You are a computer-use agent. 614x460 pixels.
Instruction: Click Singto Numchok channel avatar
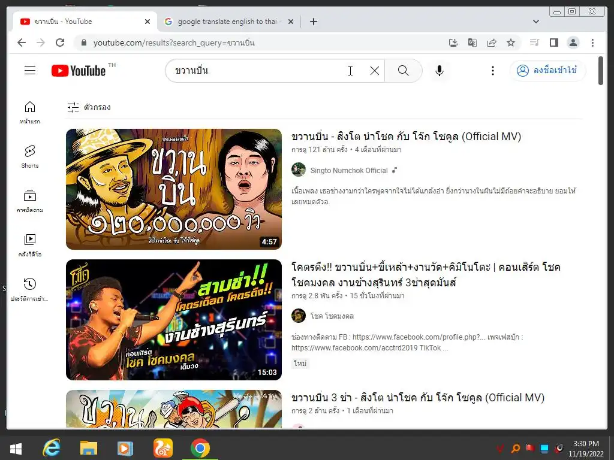tap(299, 170)
